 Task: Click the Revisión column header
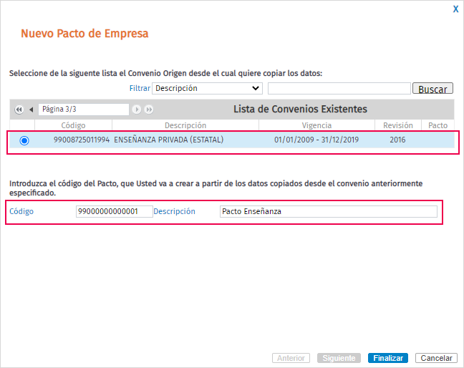pyautogui.click(x=398, y=125)
